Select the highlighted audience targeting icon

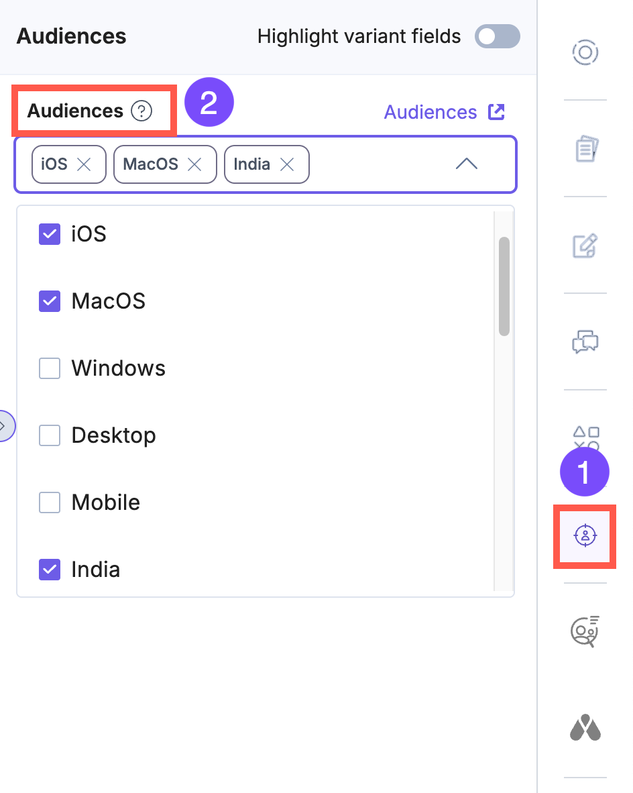[584, 536]
